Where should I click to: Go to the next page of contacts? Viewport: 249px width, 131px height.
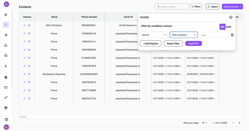(x=239, y=123)
